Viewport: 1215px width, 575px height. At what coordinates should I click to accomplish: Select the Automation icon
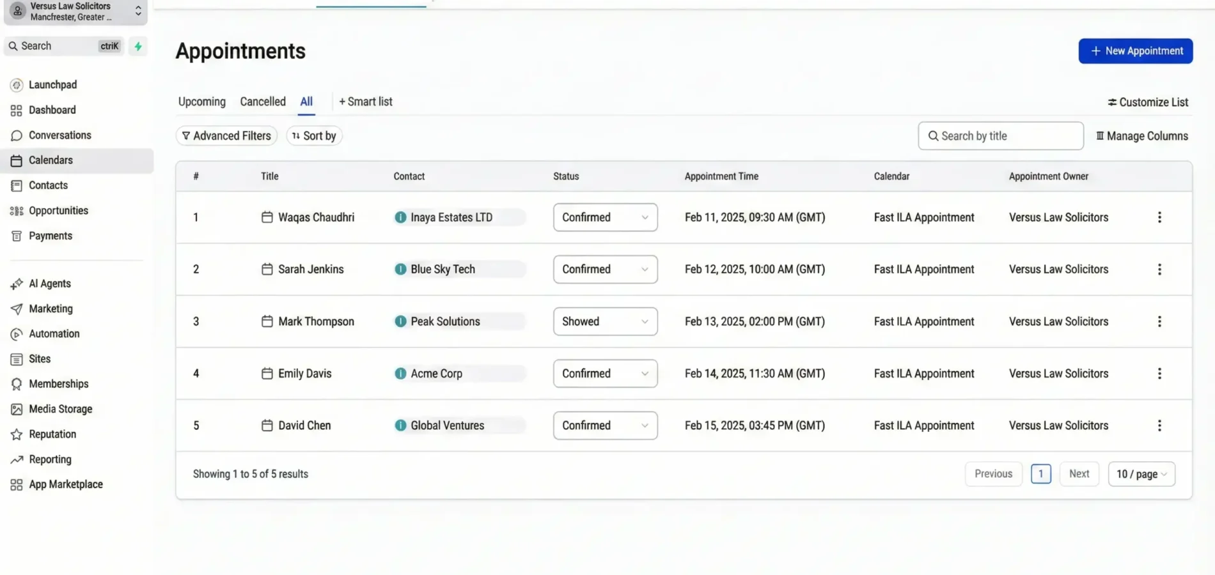pos(16,333)
